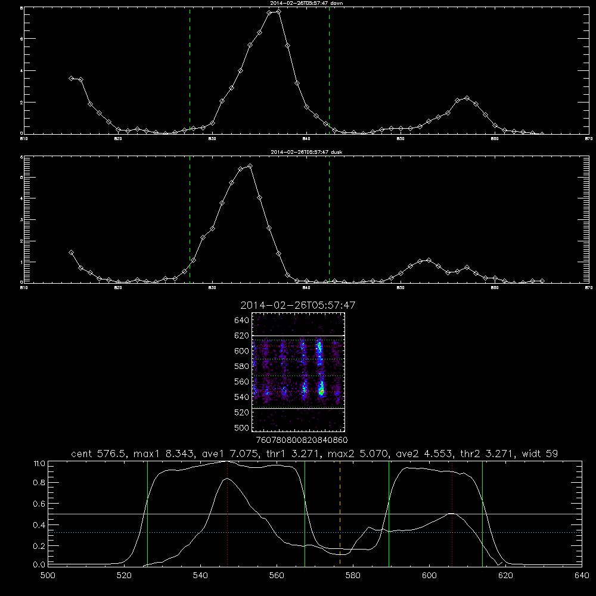Screen dimensions: 596x596
Task: Click the '2014-02-26T05:57:47 dawn' plot title
Action: [x=307, y=3]
